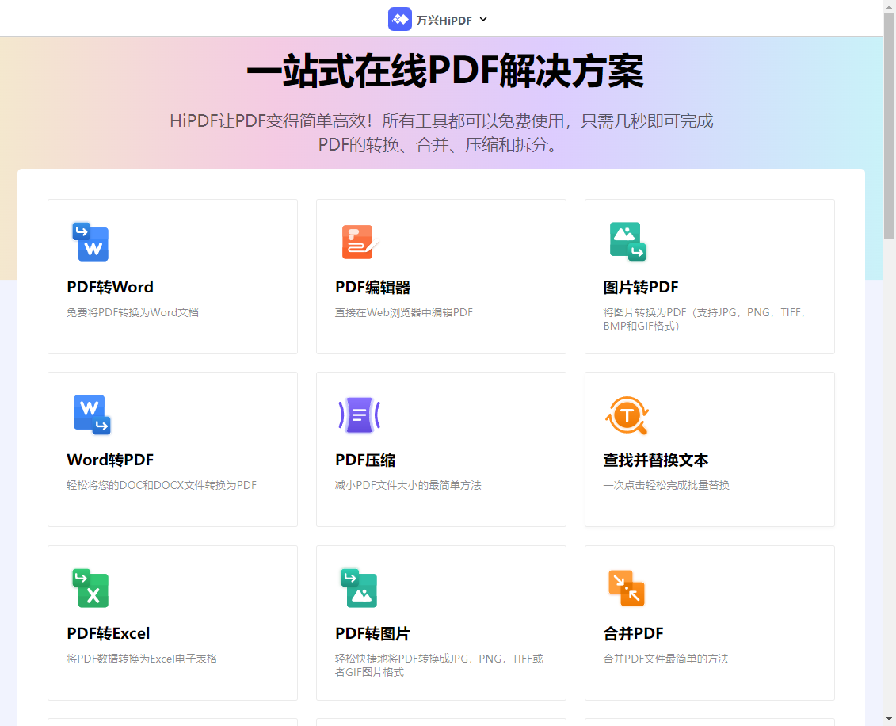
Task: Click the 图片转PDF description mentioning JPG, PNG, TIFF
Action: [x=706, y=319]
